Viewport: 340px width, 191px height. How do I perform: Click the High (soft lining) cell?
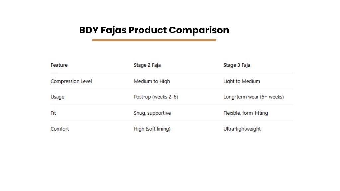[152, 129]
